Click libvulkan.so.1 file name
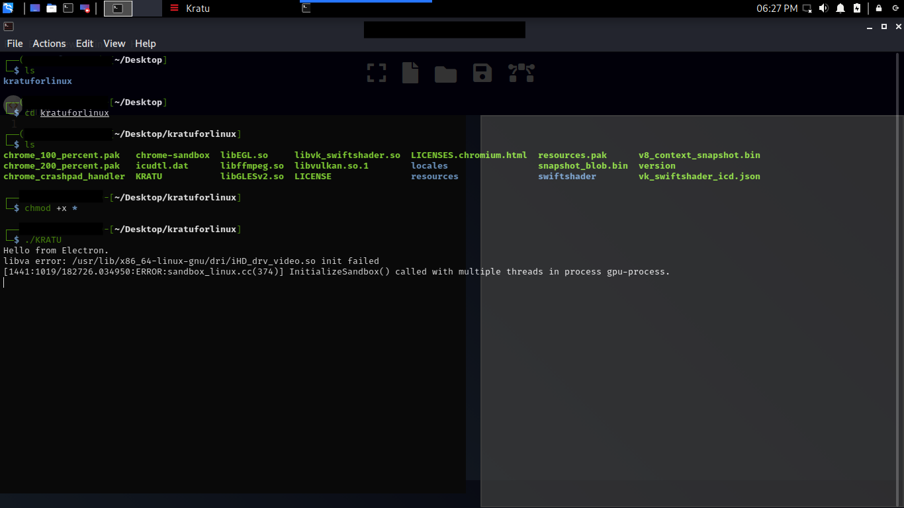The width and height of the screenshot is (904, 508). tap(332, 166)
